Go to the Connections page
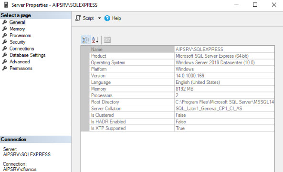The width and height of the screenshot is (283, 172). pyautogui.click(x=21, y=49)
